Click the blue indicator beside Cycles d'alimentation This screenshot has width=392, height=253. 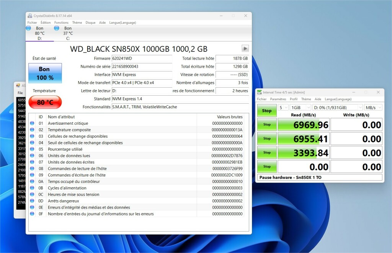(x=31, y=188)
